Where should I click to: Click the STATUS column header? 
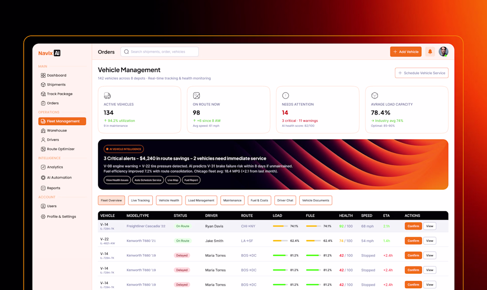point(180,216)
